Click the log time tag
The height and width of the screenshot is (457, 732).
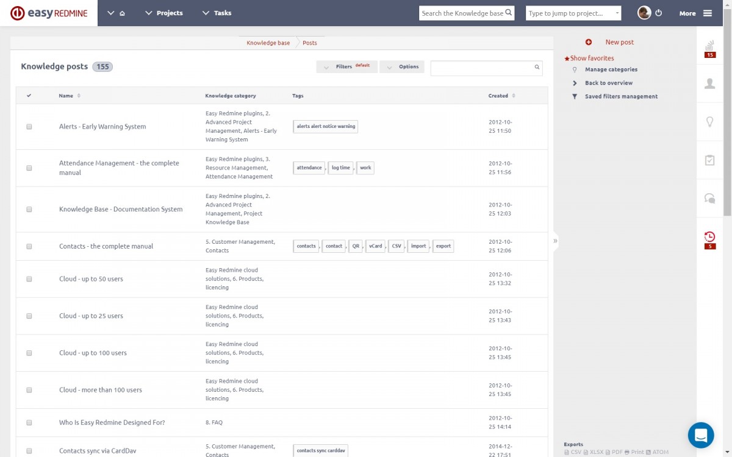[x=341, y=168]
